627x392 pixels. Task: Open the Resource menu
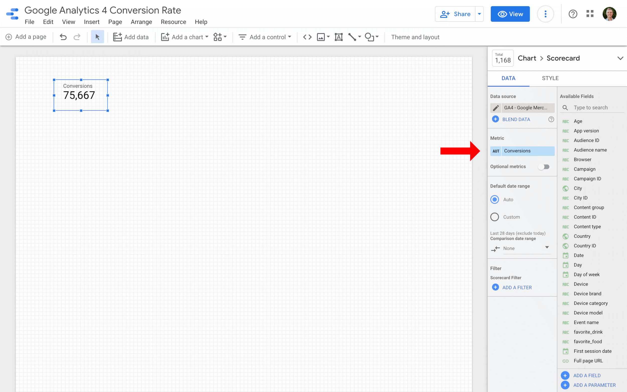[173, 22]
